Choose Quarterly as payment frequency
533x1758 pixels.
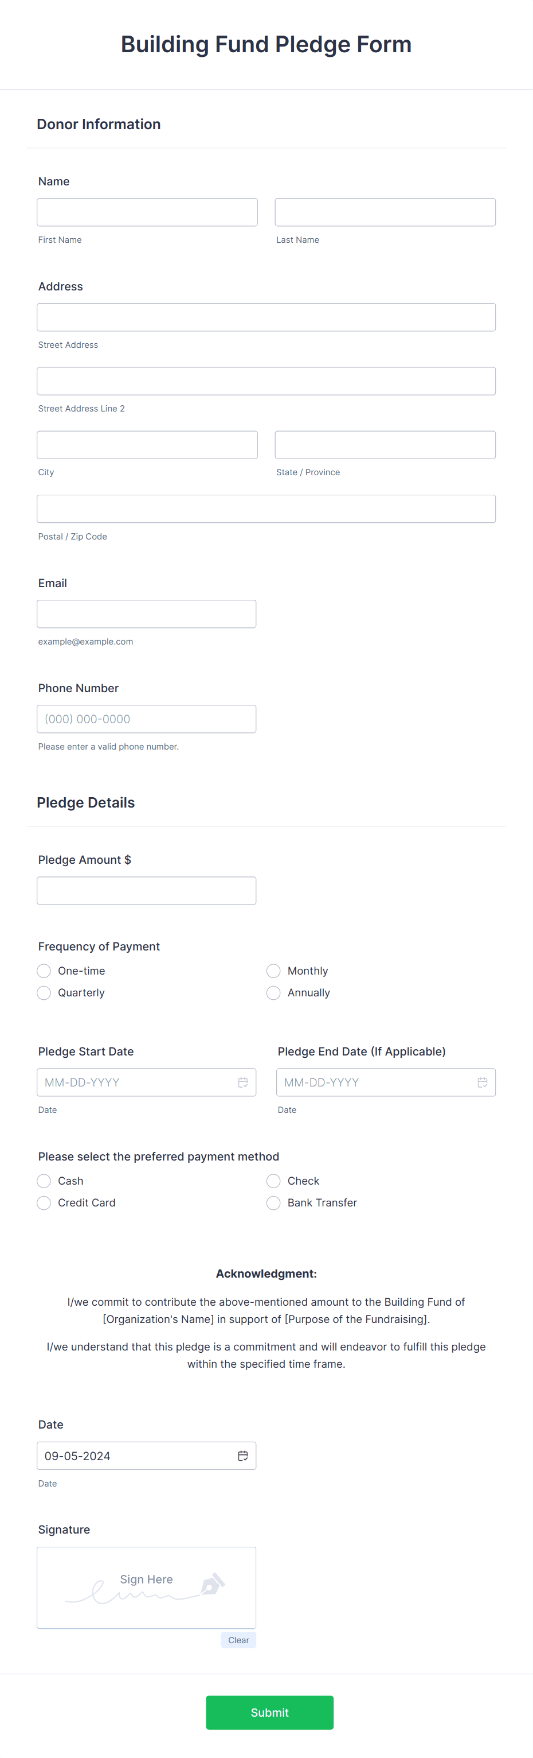43,992
